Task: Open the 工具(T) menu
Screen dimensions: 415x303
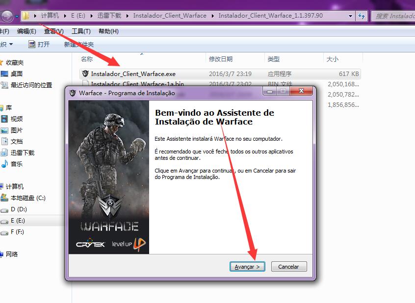Action: click(x=81, y=31)
